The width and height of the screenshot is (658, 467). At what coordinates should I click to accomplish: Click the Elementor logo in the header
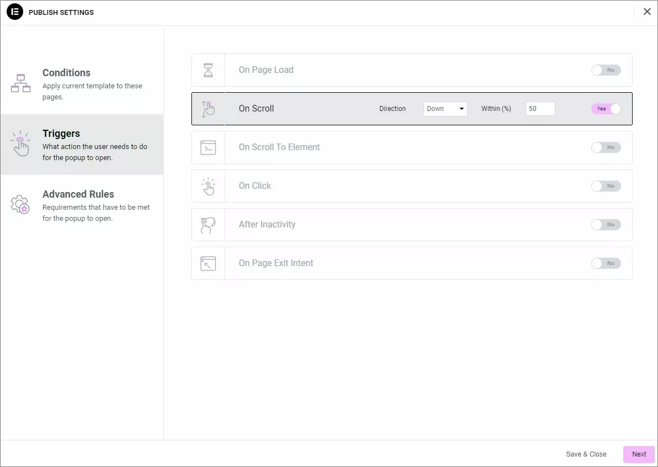click(x=15, y=12)
